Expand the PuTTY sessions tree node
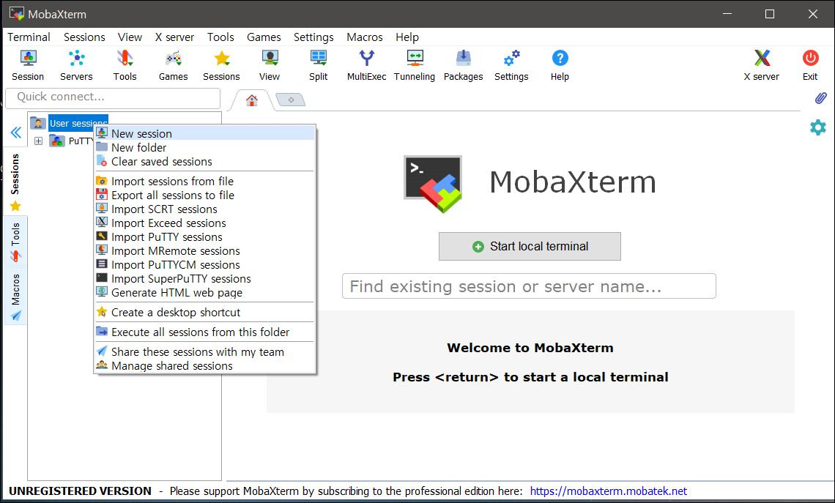The image size is (835, 503). pyautogui.click(x=38, y=141)
